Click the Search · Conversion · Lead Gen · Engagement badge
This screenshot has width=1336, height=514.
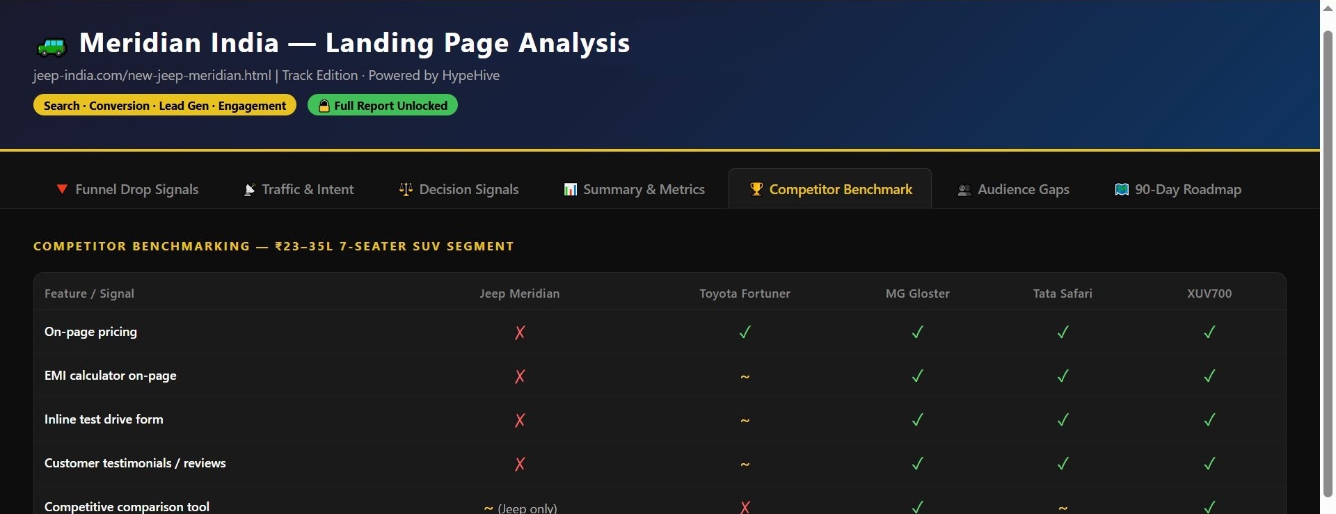(165, 105)
